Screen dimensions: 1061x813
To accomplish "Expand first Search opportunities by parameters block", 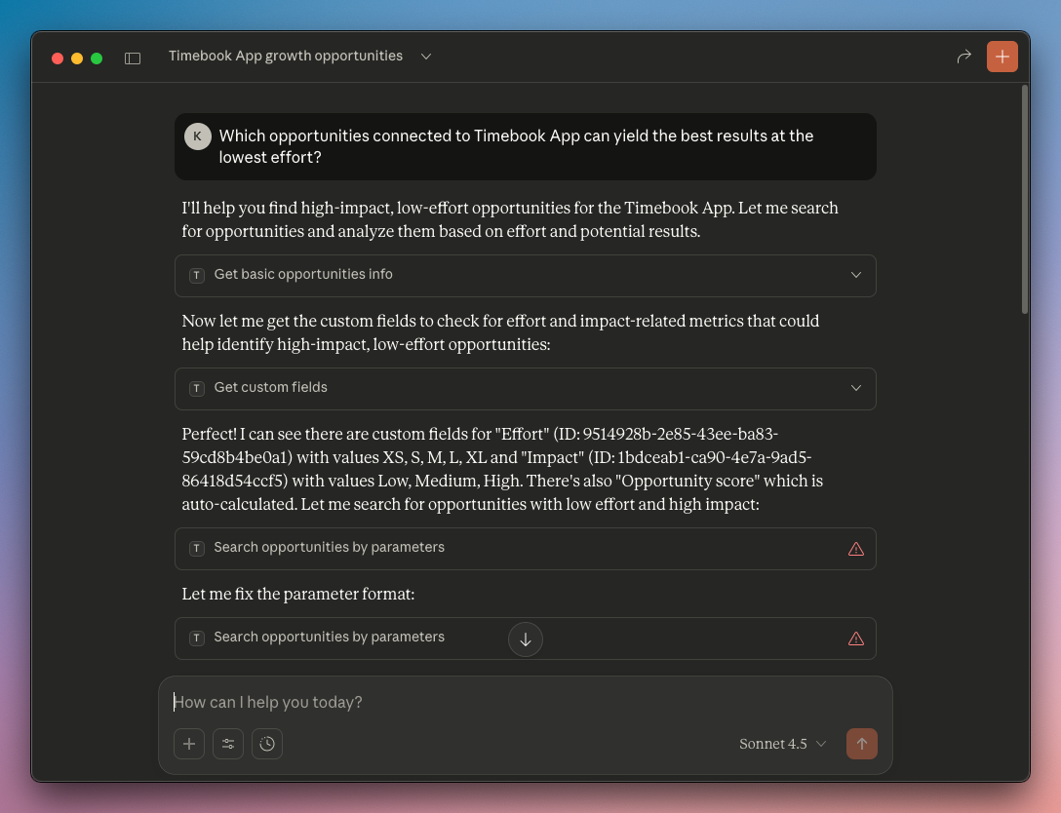I will click(507, 548).
